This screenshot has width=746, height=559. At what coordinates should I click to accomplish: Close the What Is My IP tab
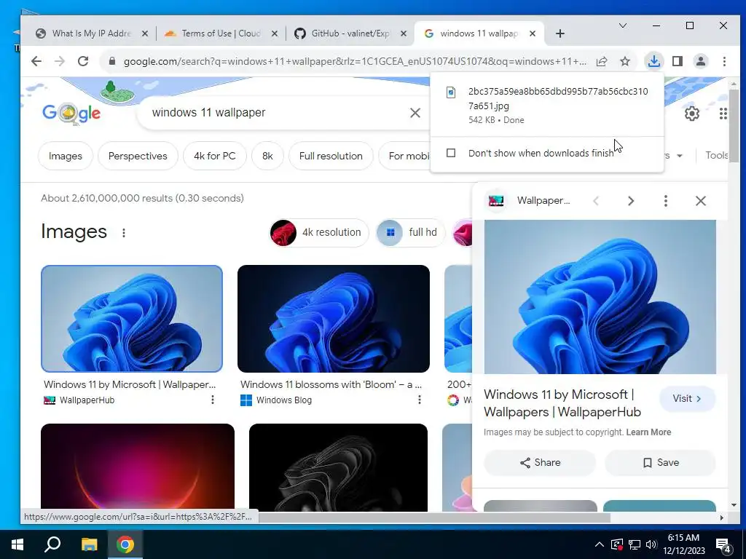pyautogui.click(x=145, y=33)
